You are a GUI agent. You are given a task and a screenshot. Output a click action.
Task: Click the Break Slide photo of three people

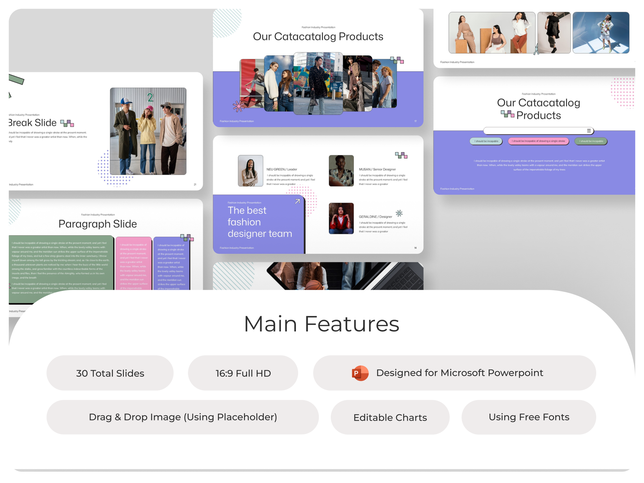tap(148, 131)
